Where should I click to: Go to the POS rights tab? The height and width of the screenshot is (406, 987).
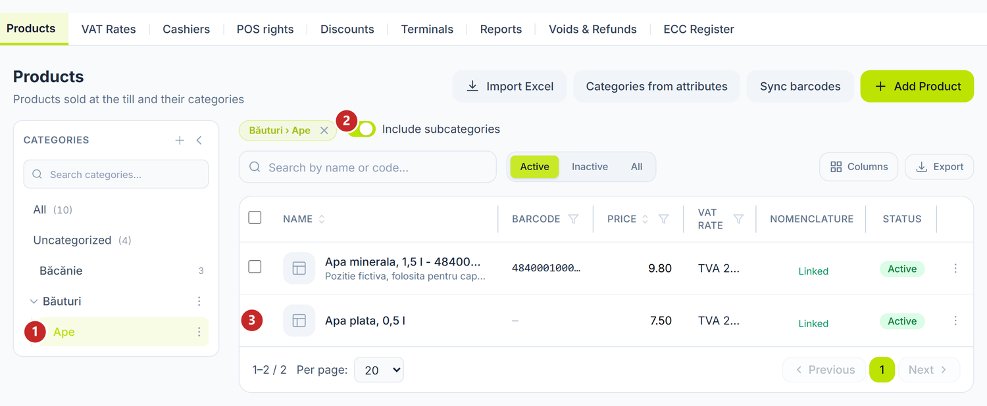pos(265,29)
